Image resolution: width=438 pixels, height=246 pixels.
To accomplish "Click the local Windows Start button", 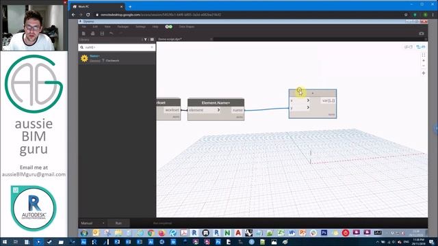I will click(5, 242).
